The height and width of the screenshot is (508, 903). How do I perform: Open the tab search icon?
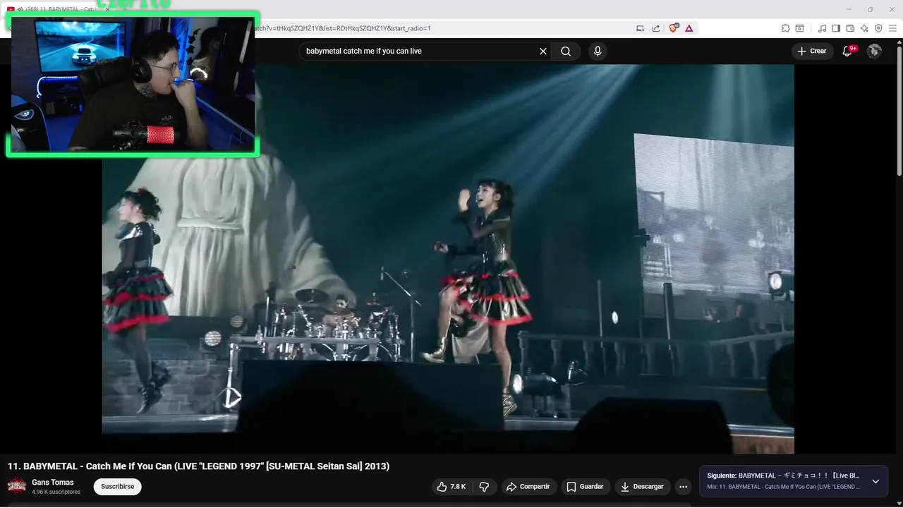[x=799, y=28]
